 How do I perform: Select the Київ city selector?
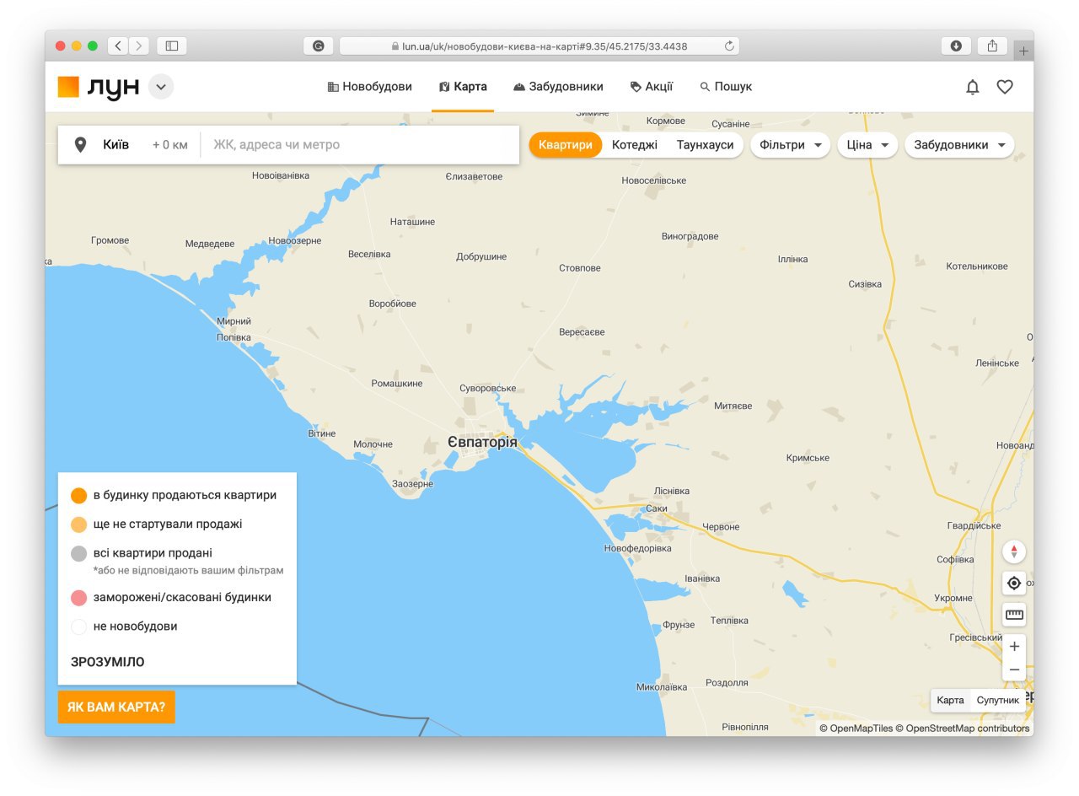pos(116,145)
